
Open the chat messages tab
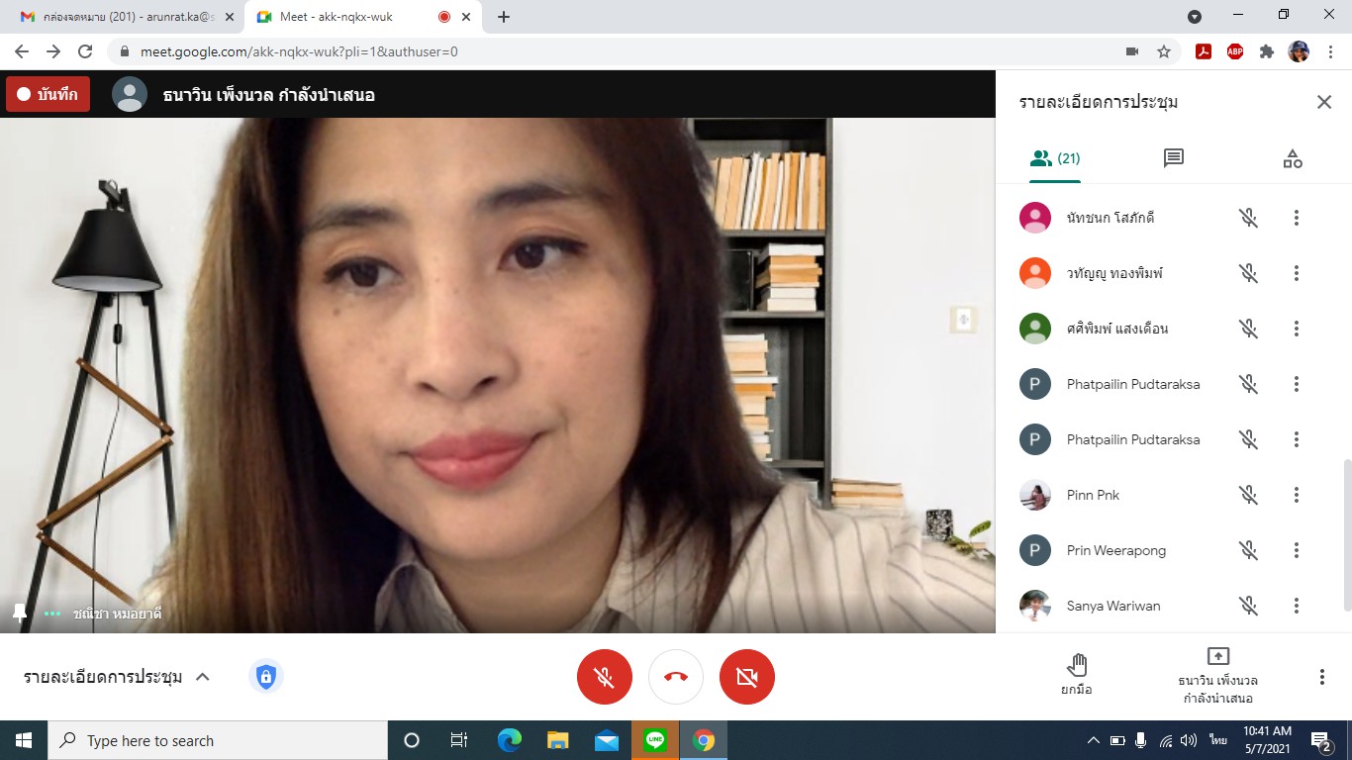pyautogui.click(x=1174, y=158)
